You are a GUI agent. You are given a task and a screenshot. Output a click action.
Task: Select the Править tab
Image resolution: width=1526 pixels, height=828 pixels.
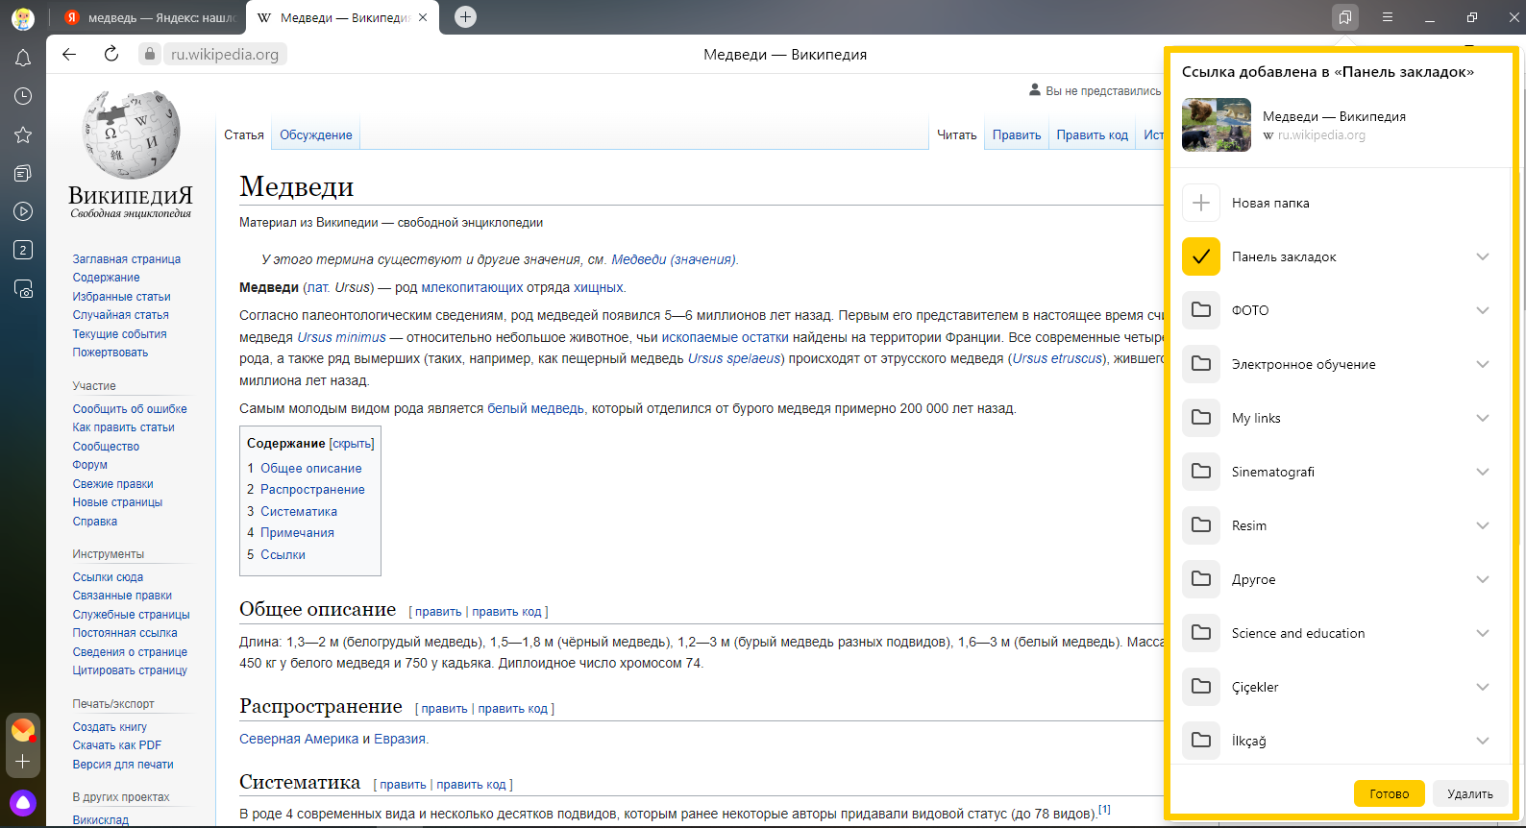click(x=1017, y=134)
